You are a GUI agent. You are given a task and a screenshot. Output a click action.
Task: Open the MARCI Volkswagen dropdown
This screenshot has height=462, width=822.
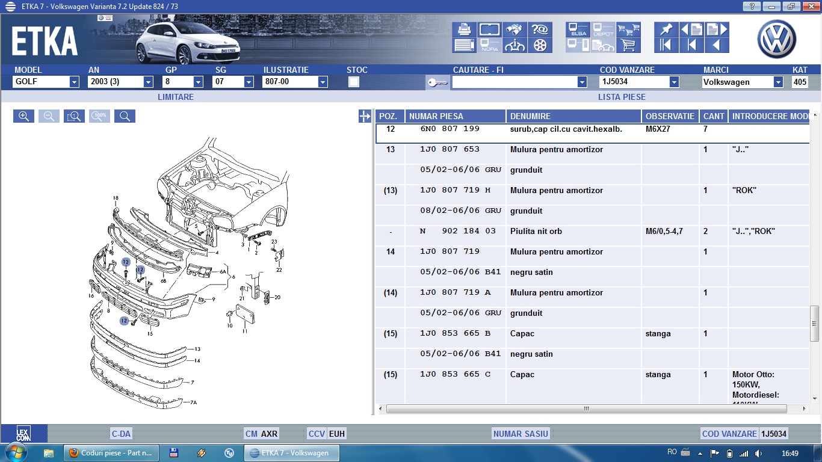pyautogui.click(x=778, y=82)
